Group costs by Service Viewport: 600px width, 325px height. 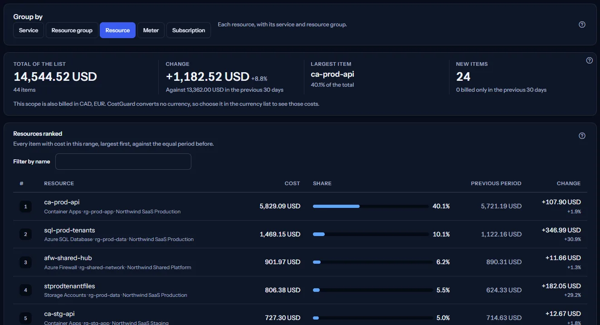click(29, 30)
